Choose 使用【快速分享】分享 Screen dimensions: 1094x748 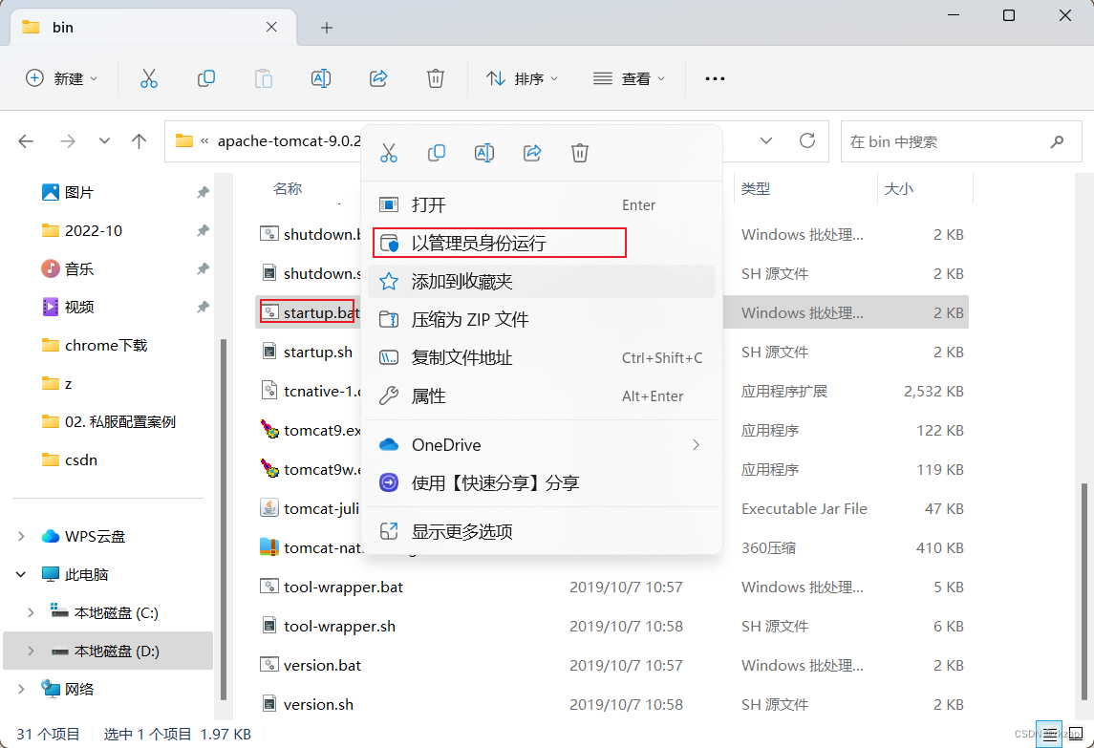[x=542, y=482]
